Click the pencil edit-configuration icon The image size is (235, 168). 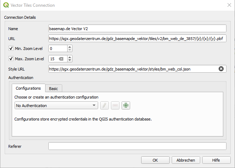(105, 105)
